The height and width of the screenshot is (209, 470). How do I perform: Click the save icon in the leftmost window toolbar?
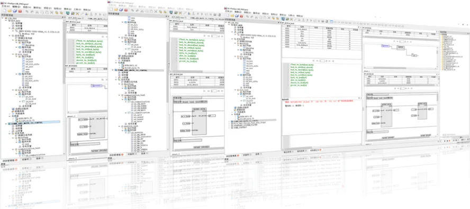(x=14, y=11)
